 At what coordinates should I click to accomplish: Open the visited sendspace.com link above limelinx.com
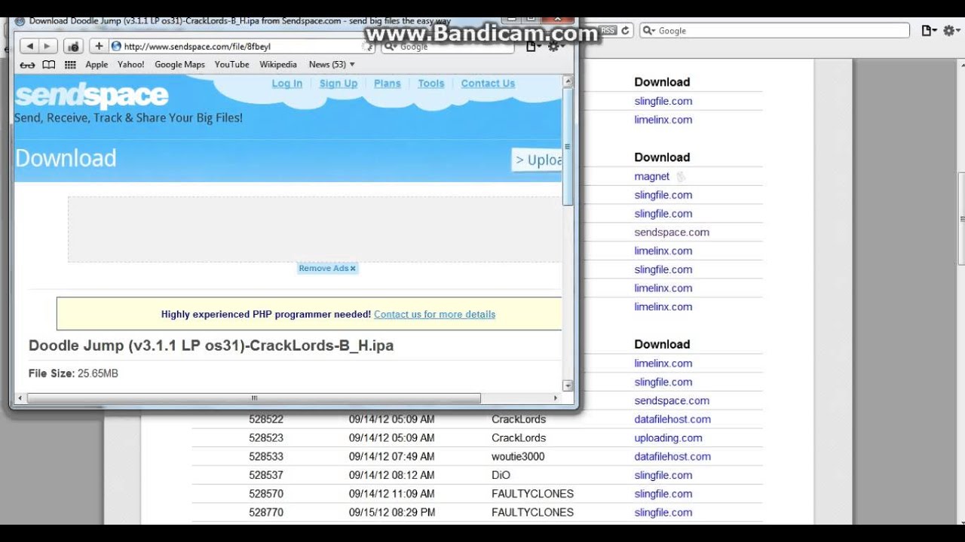coord(672,233)
